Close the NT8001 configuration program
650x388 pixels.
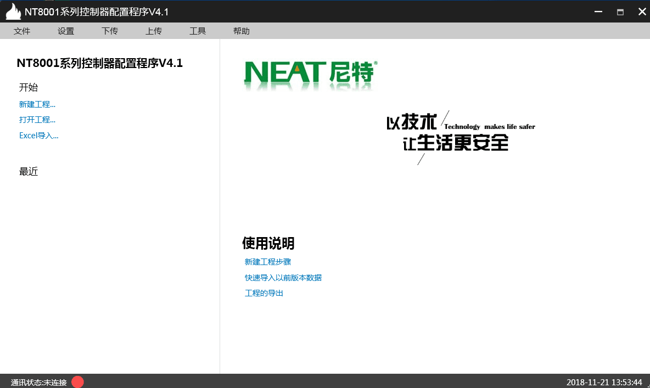(x=642, y=12)
